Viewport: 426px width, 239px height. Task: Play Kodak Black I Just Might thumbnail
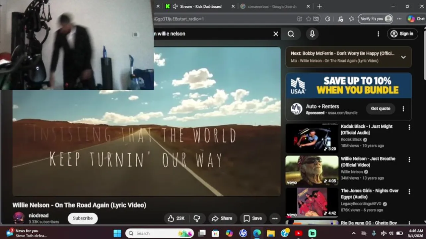[x=312, y=138]
